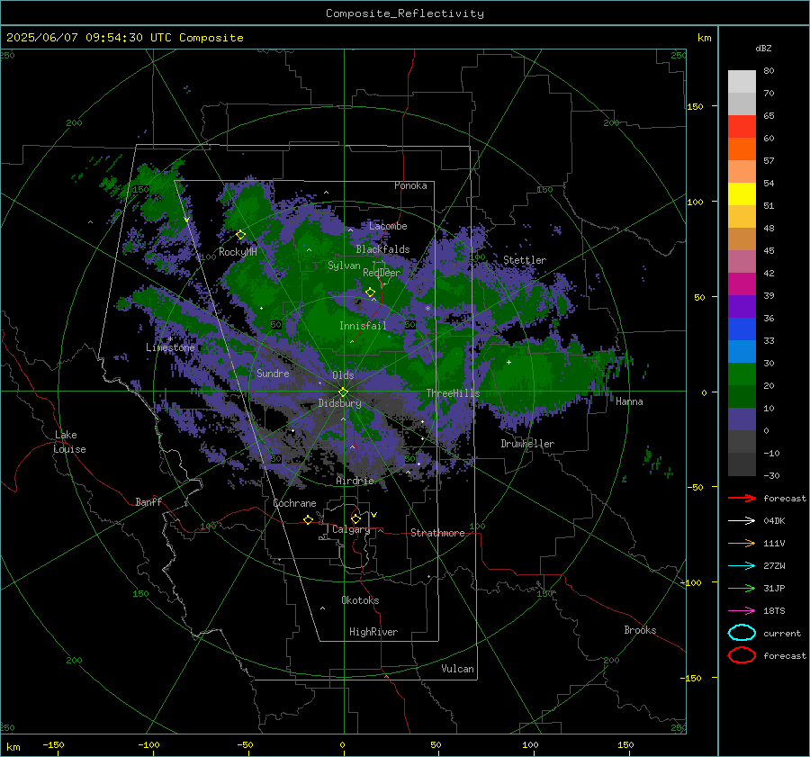Screen dimensions: 810x757
Task: Click the Lacombe city label
Action: [x=388, y=226]
